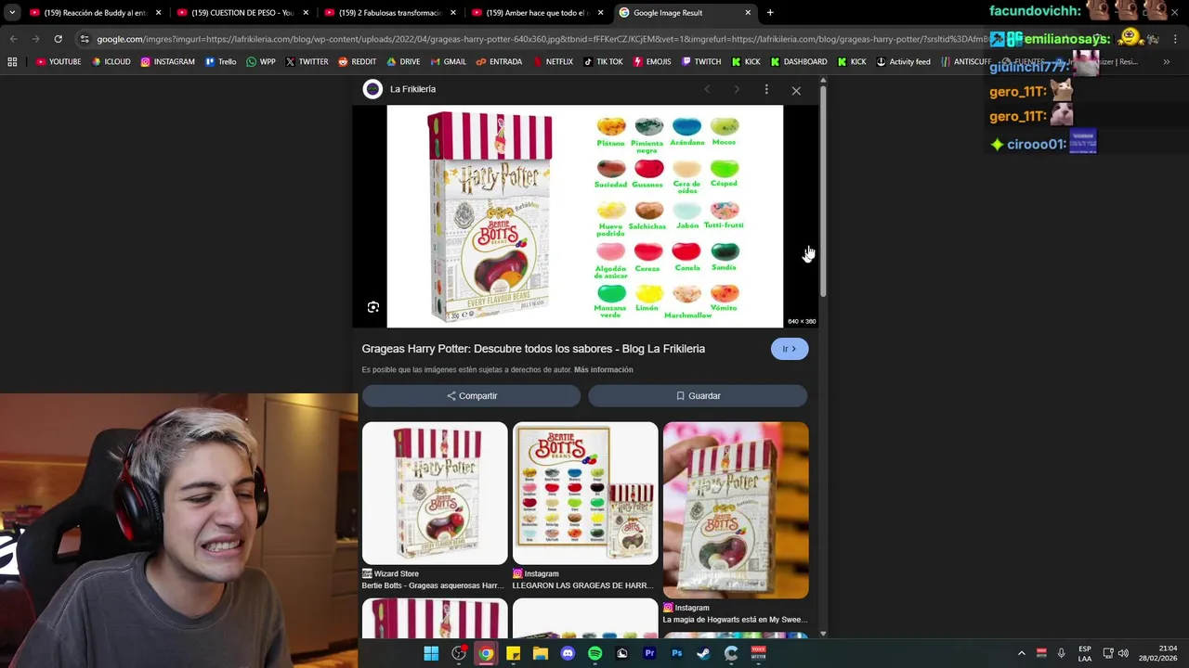The image size is (1189, 668).
Task: Go to the next image result arrow
Action: 737,89
